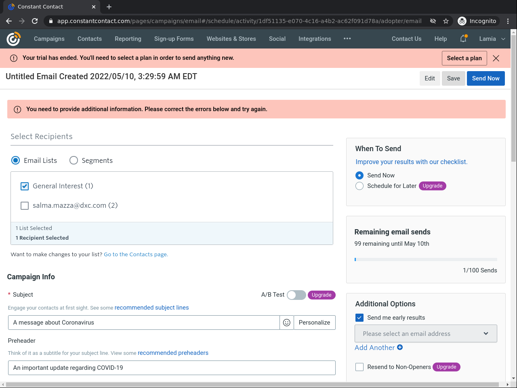Viewport: 517px width, 388px height.
Task: Select the Email Lists radio button
Action: 16,160
